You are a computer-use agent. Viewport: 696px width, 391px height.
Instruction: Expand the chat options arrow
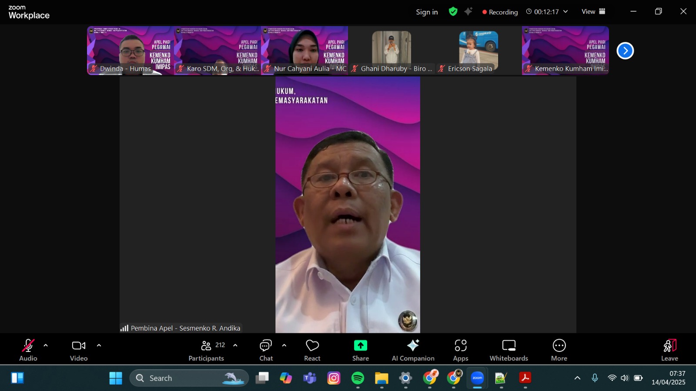coord(284,346)
